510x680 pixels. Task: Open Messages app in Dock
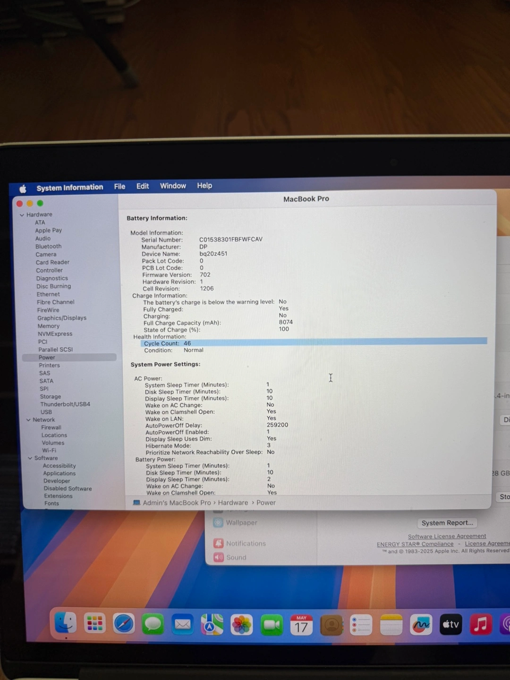[153, 625]
